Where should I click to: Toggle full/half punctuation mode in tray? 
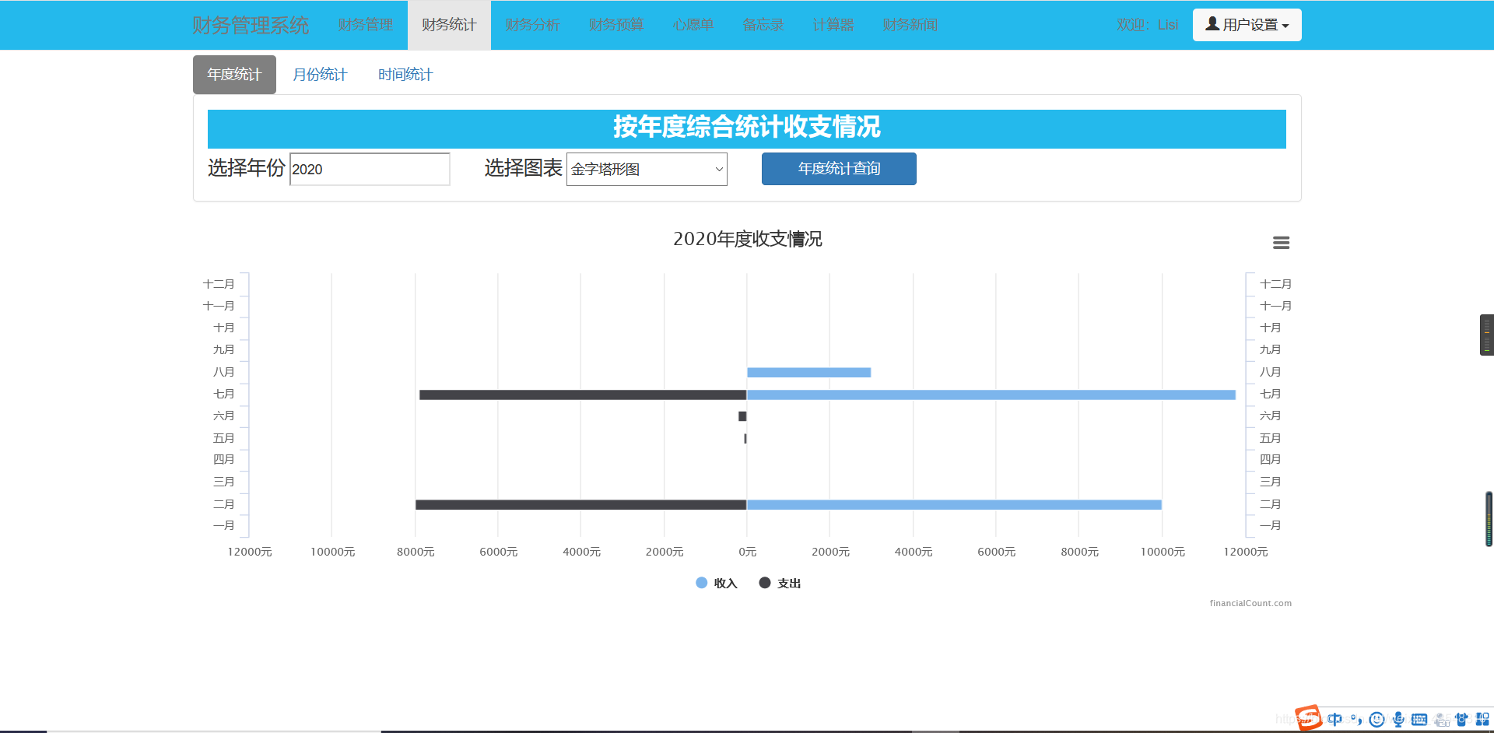pyautogui.click(x=1356, y=719)
